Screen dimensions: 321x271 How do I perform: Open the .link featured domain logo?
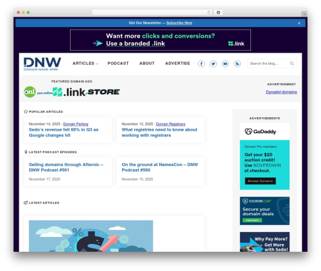(x=69, y=92)
